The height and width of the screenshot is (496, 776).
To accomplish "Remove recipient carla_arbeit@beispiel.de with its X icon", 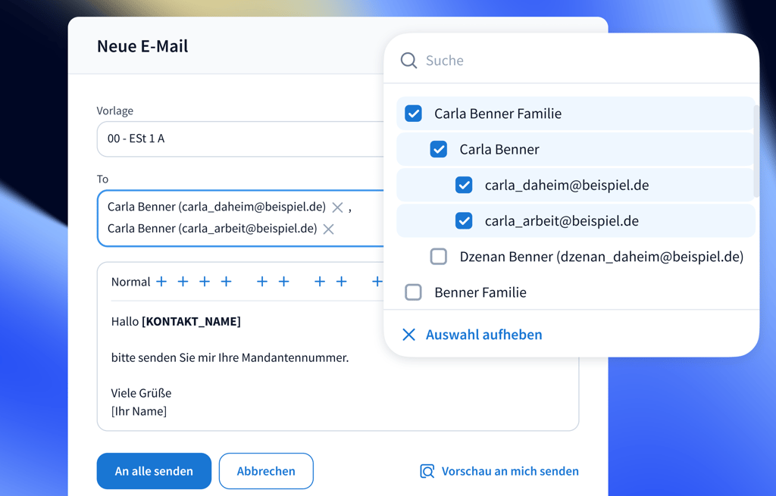I will [329, 229].
